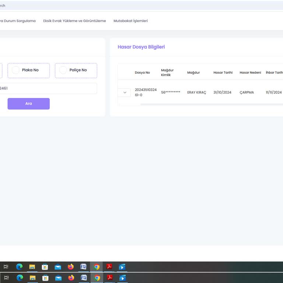Image resolution: width=283 pixels, height=283 pixels.
Task: Select the Plaka No radio option
Action: [16, 70]
